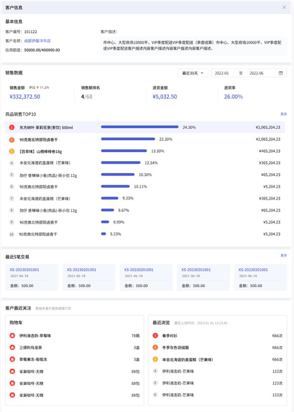This screenshot has width=294, height=412.
Task: Click the 6.99% percentage label
Action: [x=119, y=222]
